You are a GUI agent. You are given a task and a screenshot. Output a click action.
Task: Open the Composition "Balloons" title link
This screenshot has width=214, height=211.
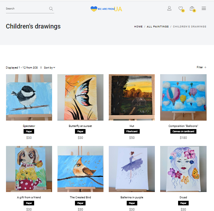coord(183,126)
